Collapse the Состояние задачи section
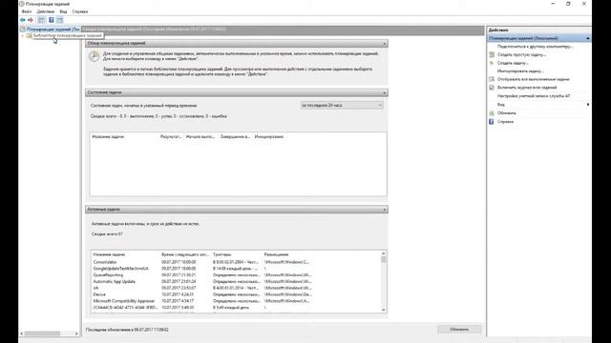Viewport: 611px width, 343px height. click(x=384, y=92)
